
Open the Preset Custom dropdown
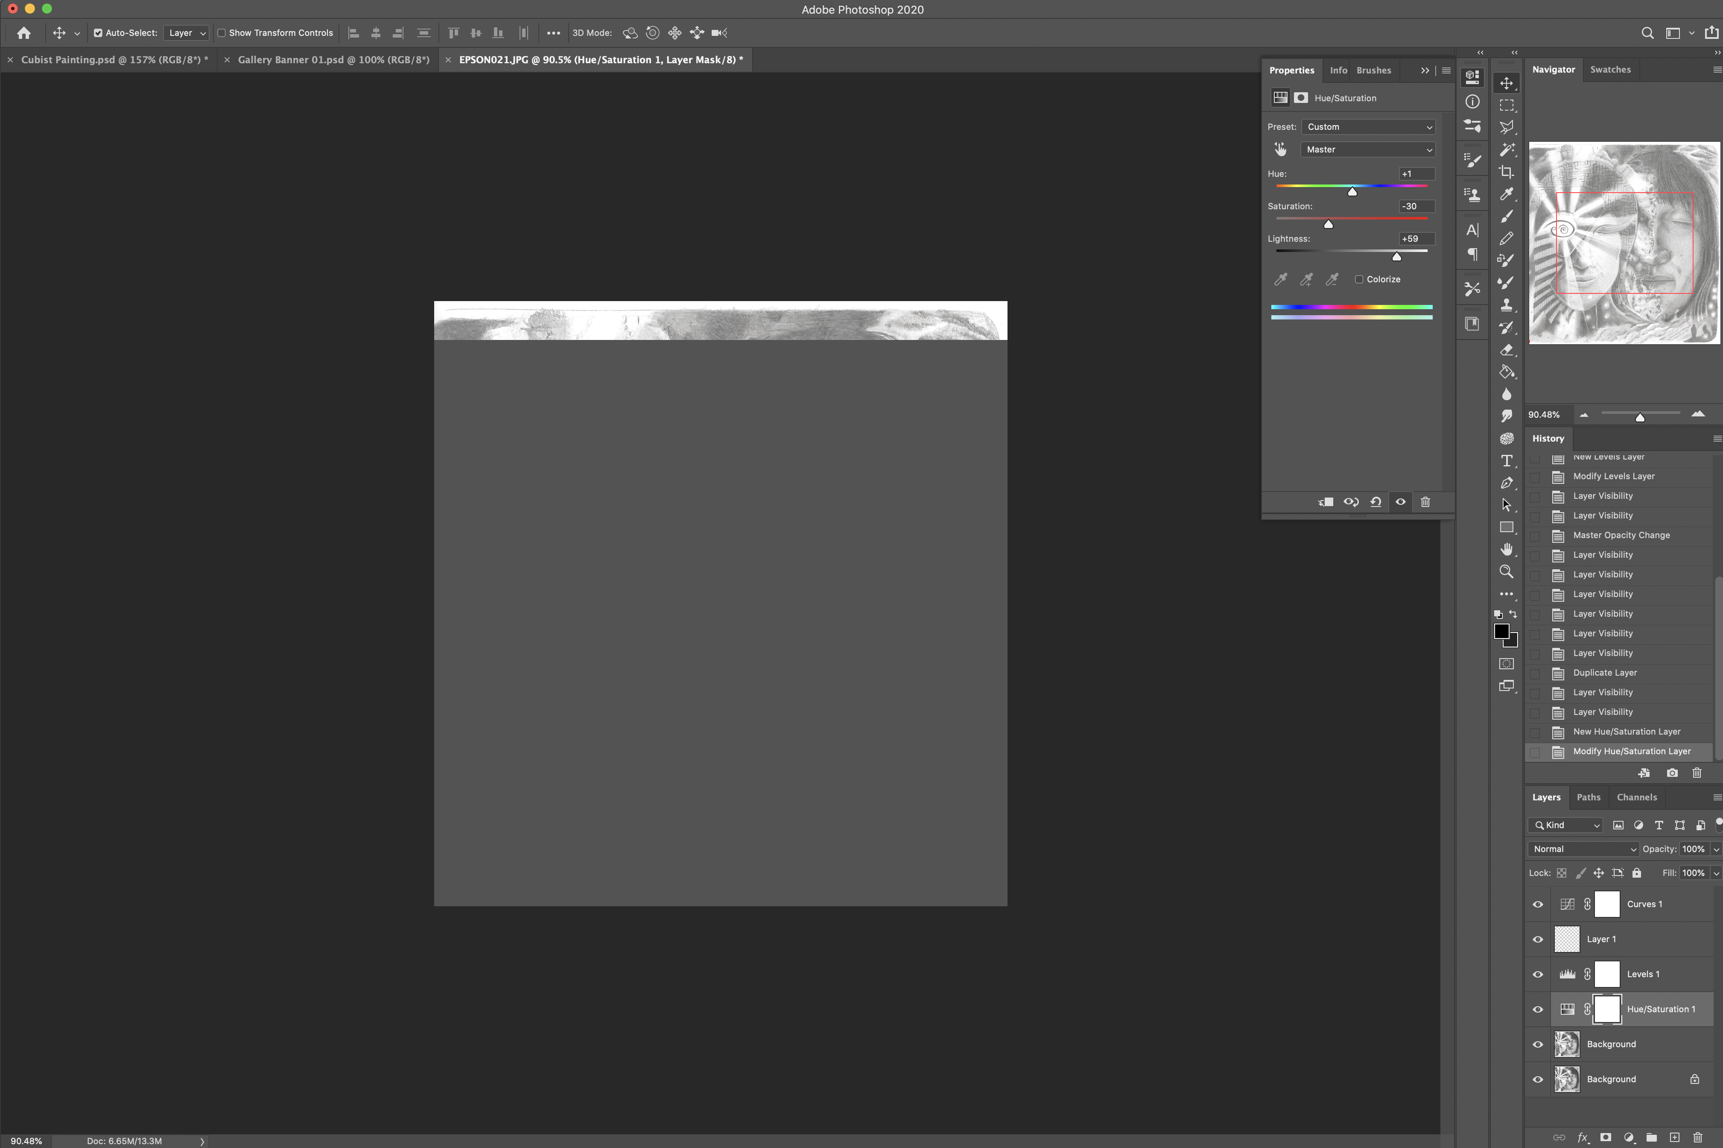coord(1367,127)
